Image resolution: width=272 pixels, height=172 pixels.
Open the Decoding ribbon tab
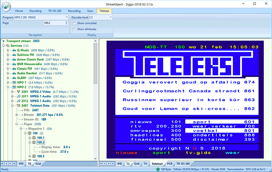point(35,11)
